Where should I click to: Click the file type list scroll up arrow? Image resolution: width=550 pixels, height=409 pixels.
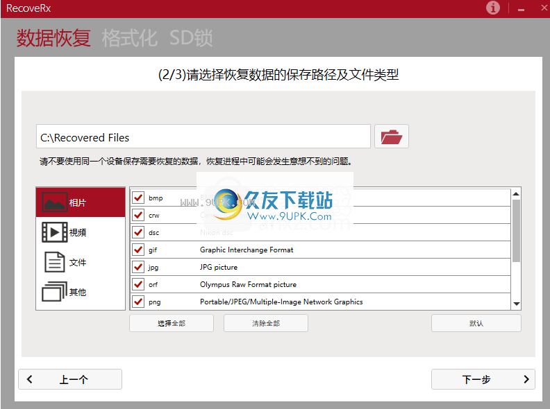pos(516,193)
